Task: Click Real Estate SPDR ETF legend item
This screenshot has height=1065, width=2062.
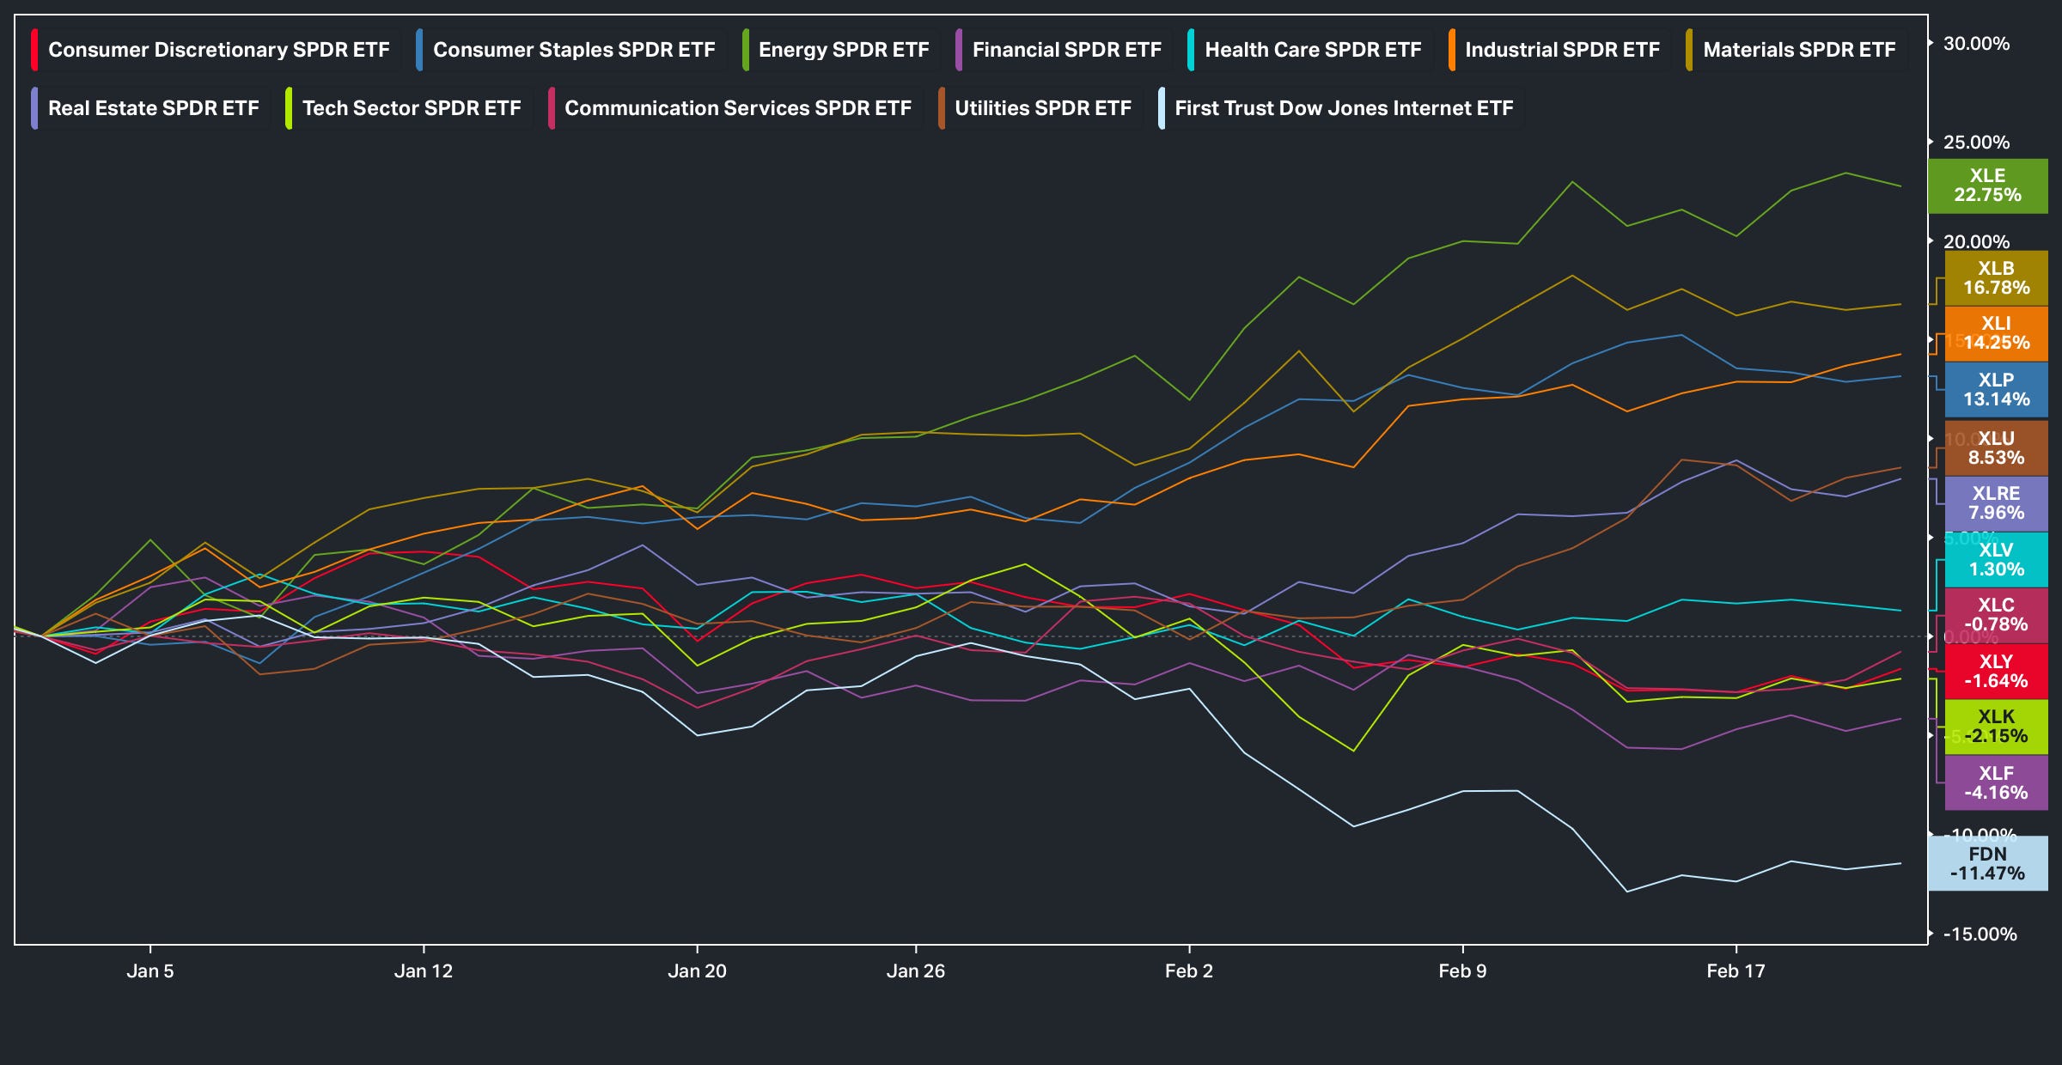Action: pyautogui.click(x=153, y=108)
